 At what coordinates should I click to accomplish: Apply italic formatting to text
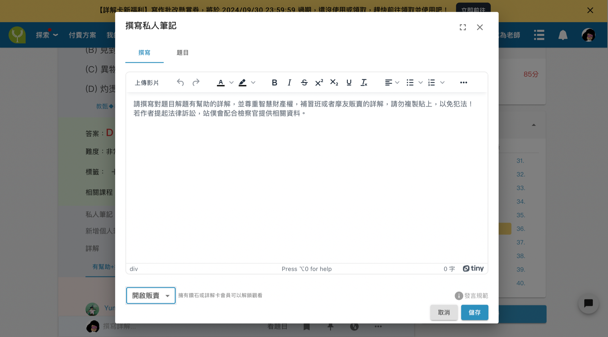tap(289, 82)
